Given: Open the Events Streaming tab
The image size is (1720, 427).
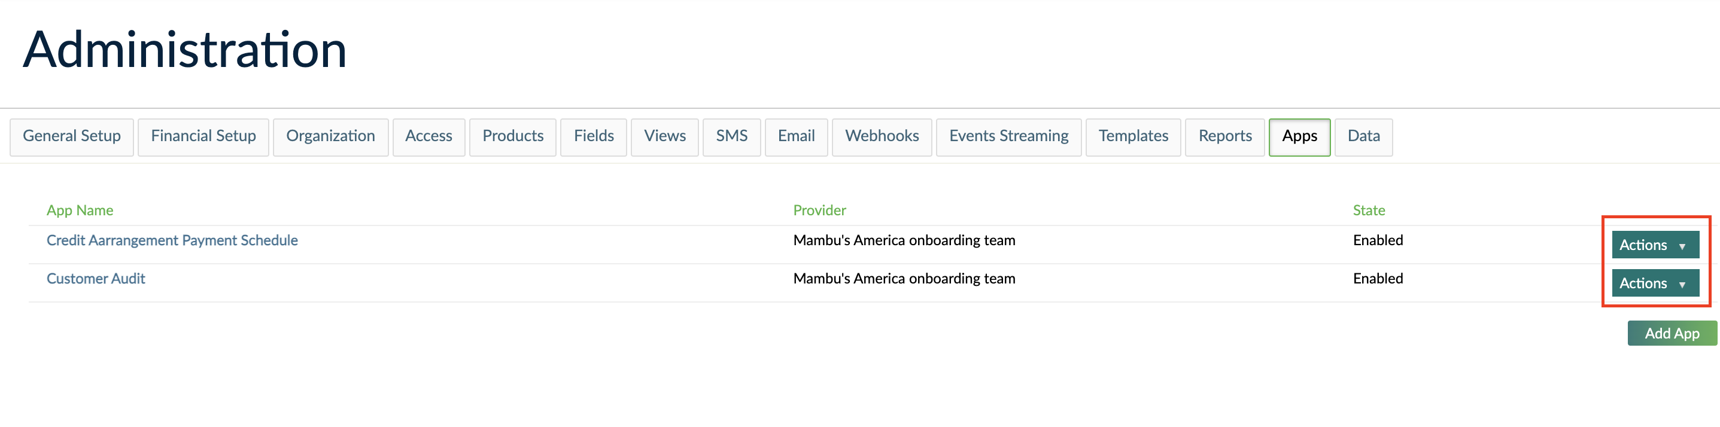Looking at the screenshot, I should 1008,137.
